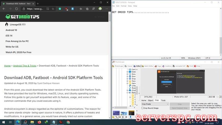The image size is (222, 125).
Task: Open the Crop Freely dropdown
Action: pos(155,104)
